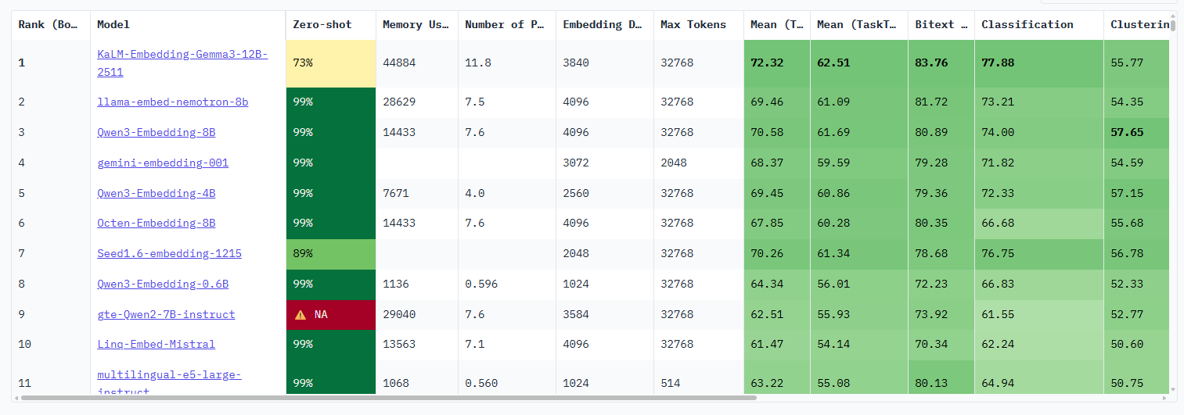Sort by the Clustering column header
The height and width of the screenshot is (415, 1184).
[1136, 25]
